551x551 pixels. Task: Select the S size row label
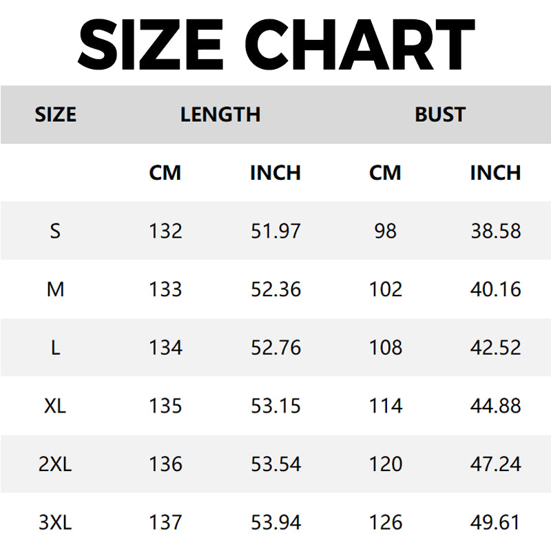[x=55, y=231]
